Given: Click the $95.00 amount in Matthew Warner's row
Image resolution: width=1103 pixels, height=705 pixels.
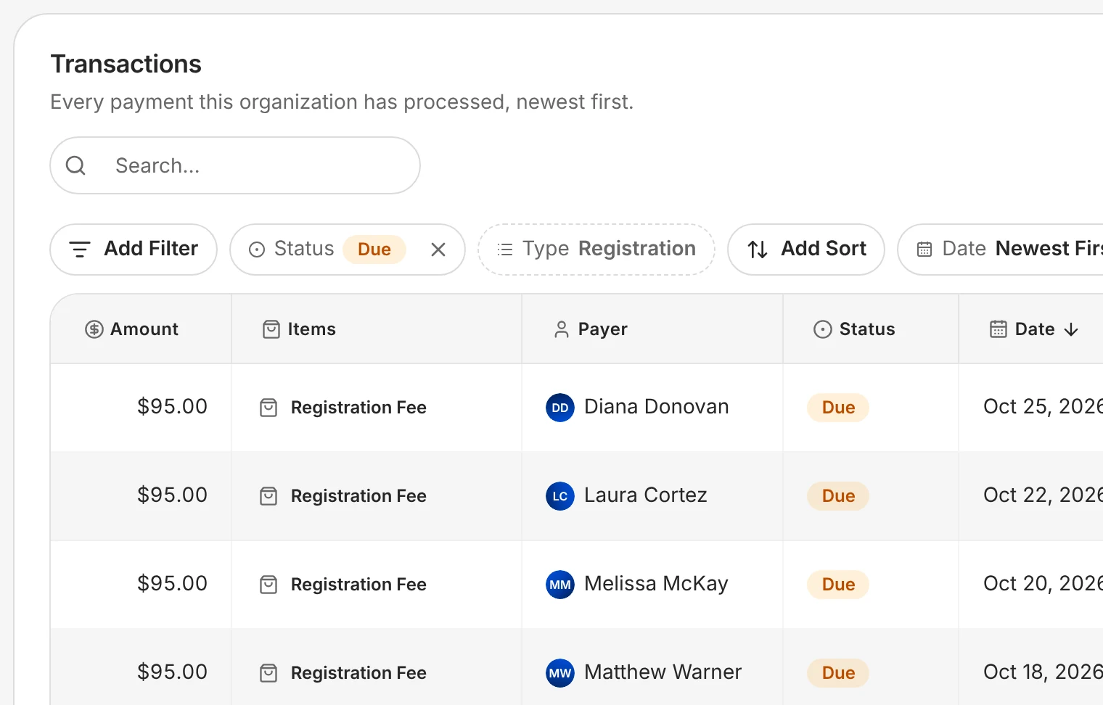Looking at the screenshot, I should tap(172, 672).
